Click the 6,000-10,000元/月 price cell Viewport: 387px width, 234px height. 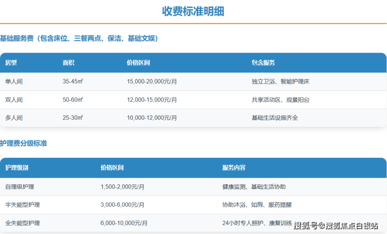pos(122,223)
